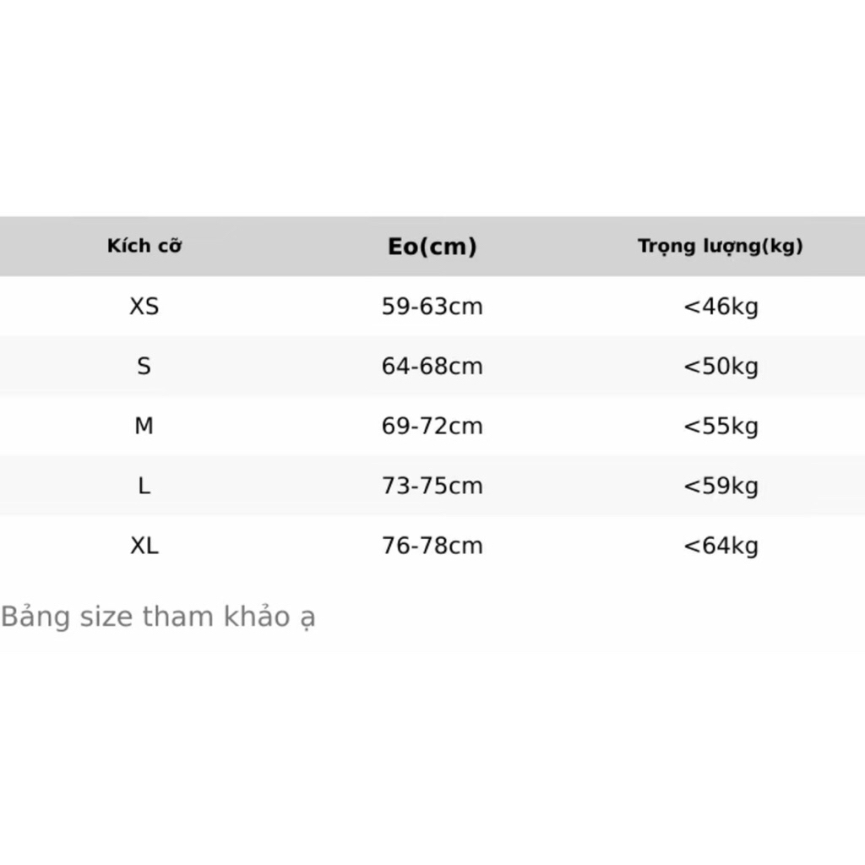This screenshot has height=865, width=865.
Task: Click the <46kg weight value
Action: tap(721, 307)
